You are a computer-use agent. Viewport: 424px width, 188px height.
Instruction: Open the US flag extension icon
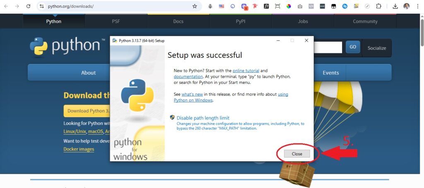point(222,6)
